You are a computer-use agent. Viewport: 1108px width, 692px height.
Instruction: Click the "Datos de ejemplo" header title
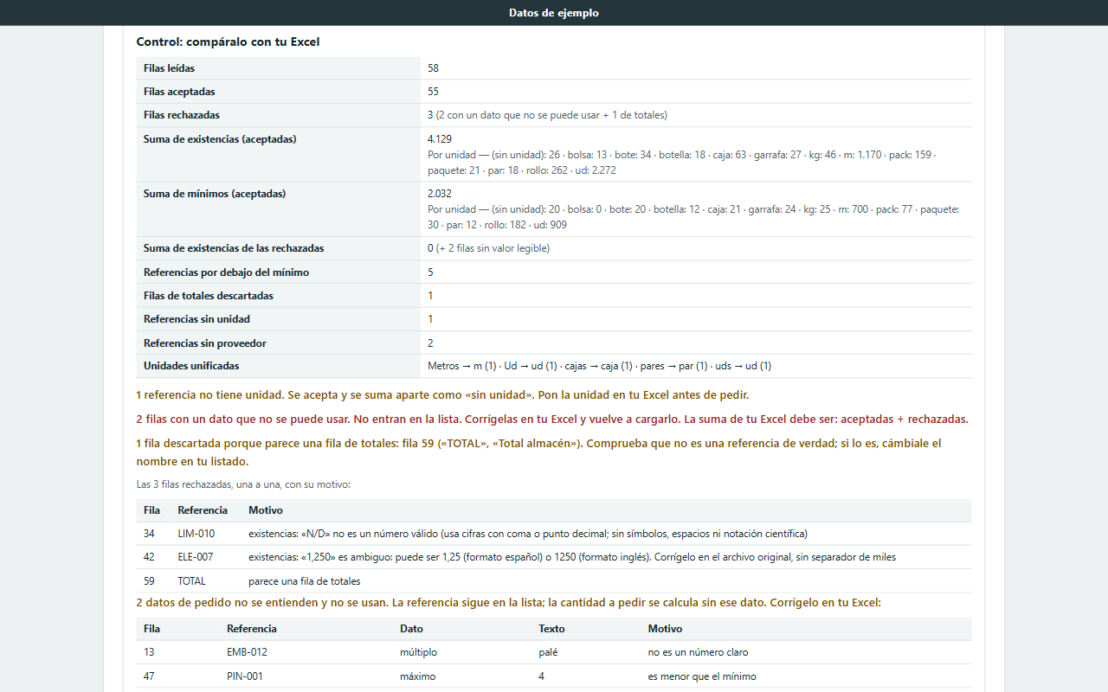[554, 13]
